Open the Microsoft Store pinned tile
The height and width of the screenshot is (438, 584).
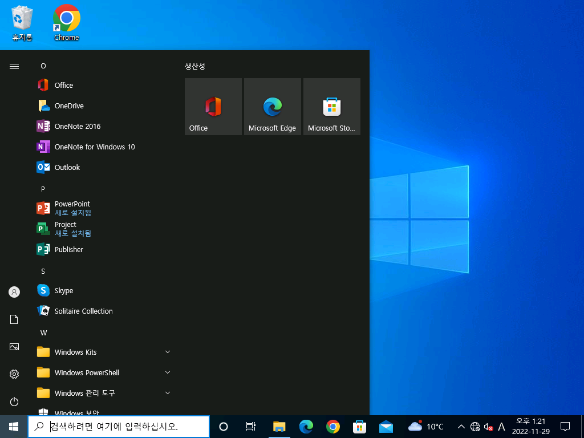[332, 107]
